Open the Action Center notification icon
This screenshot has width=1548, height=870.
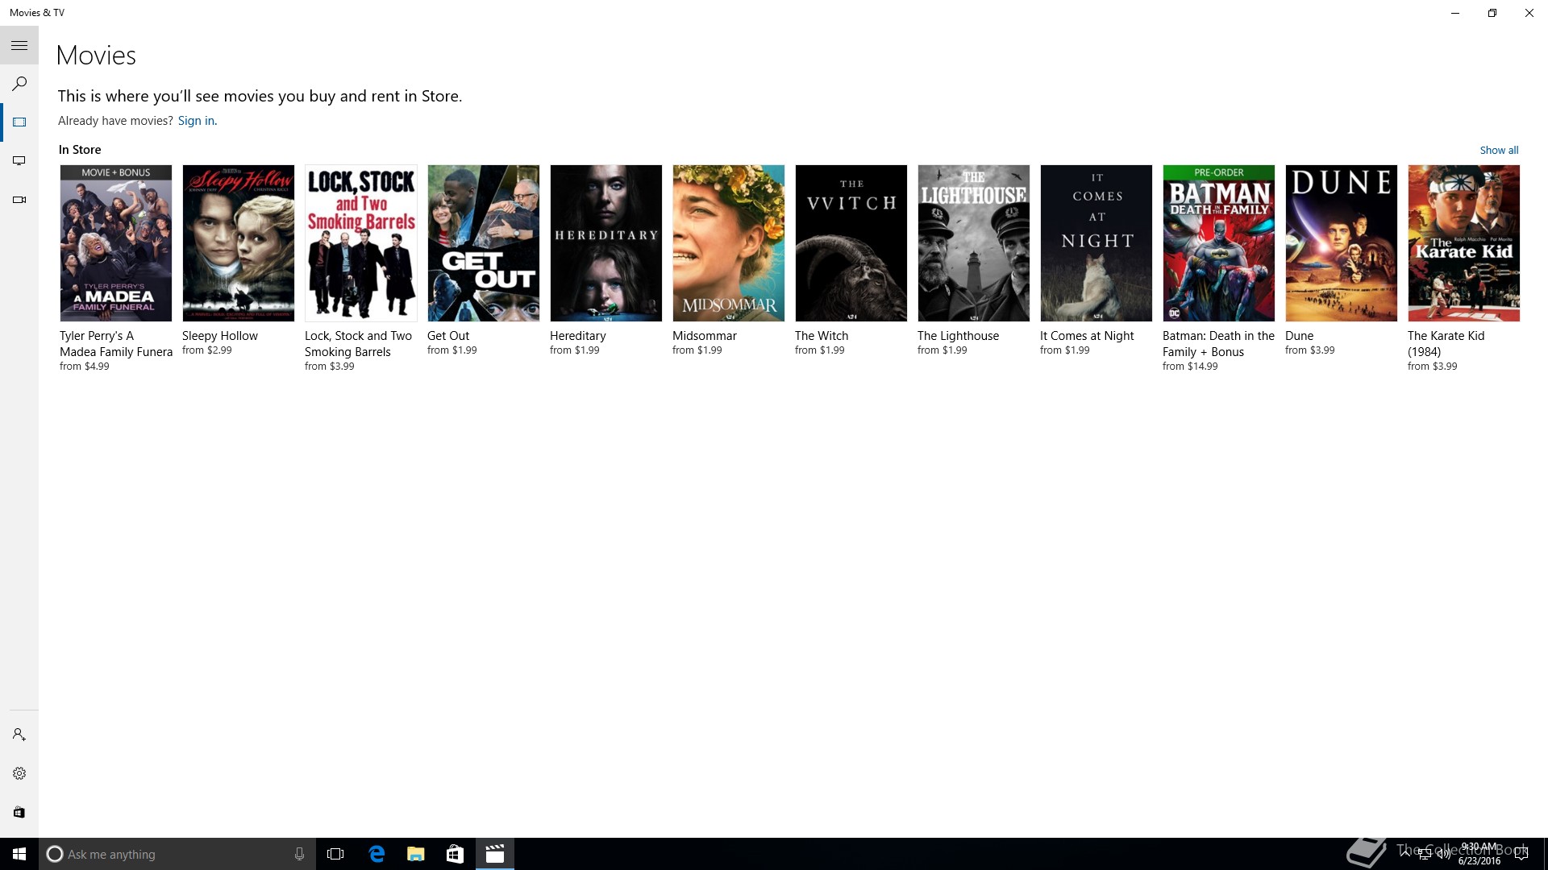coord(1521,854)
